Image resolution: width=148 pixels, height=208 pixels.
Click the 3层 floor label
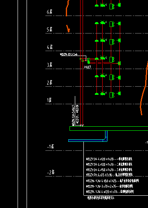tap(49, 65)
